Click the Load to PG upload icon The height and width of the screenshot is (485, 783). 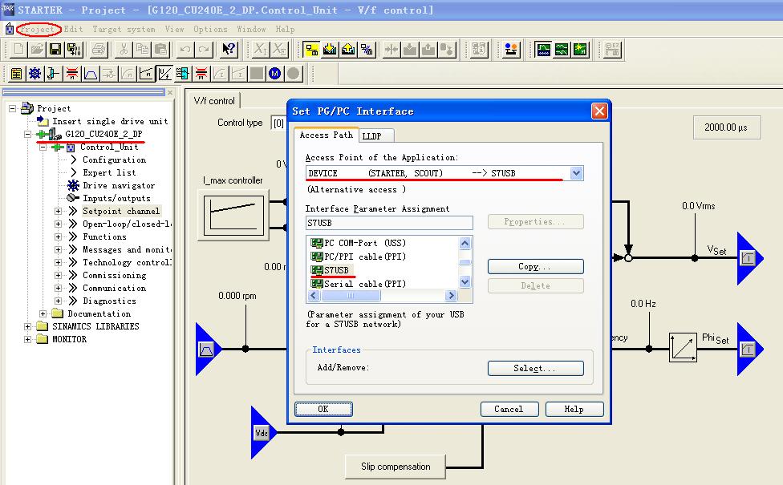(x=348, y=49)
